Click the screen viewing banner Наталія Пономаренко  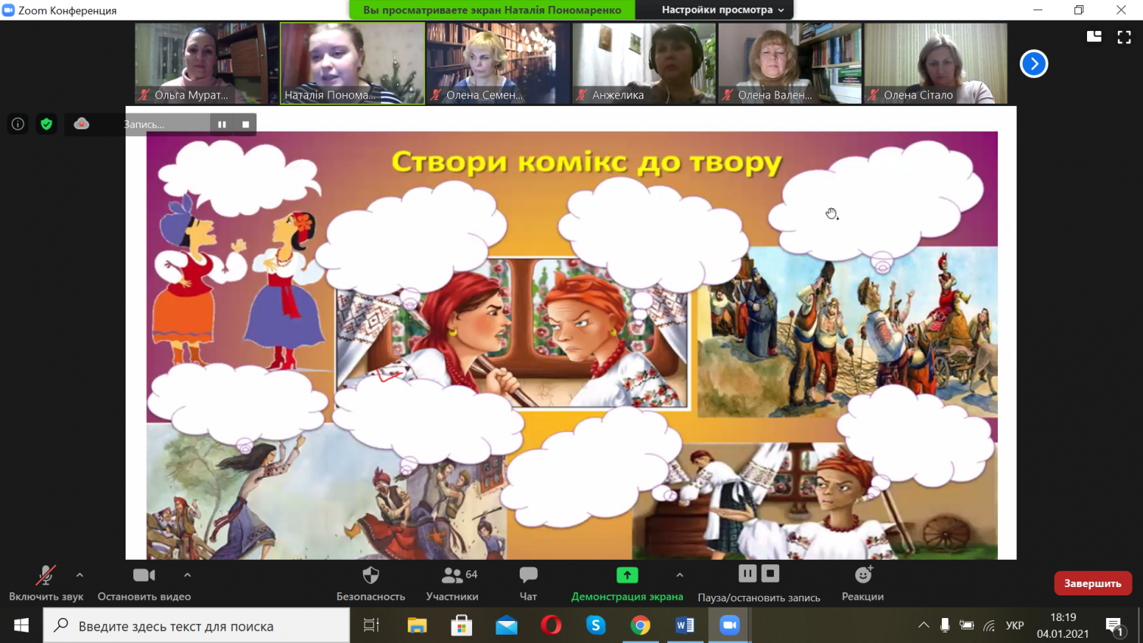(x=492, y=10)
